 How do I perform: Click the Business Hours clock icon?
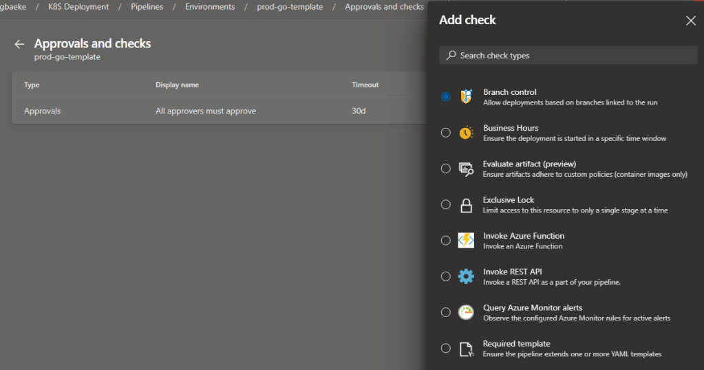pos(466,133)
